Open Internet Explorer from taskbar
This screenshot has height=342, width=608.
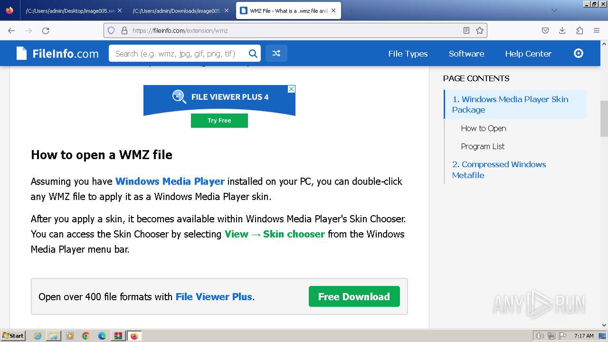[38, 336]
